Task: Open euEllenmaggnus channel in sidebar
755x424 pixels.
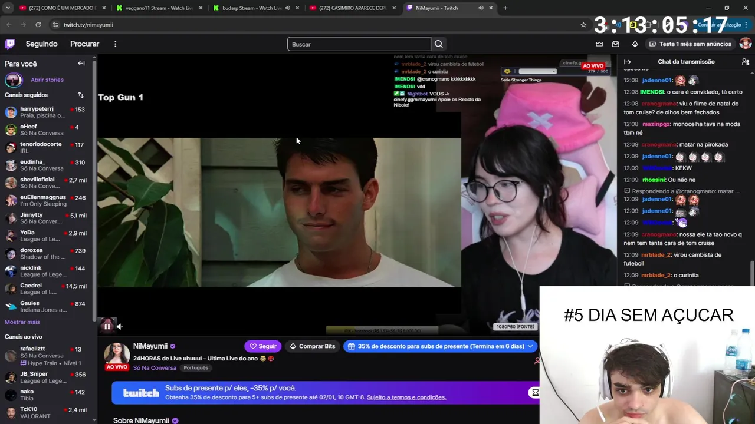Action: [x=46, y=200]
